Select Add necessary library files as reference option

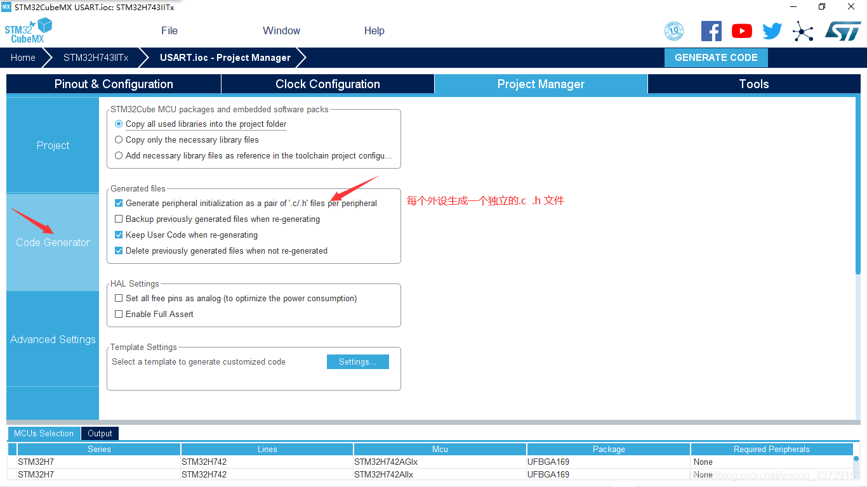click(119, 155)
